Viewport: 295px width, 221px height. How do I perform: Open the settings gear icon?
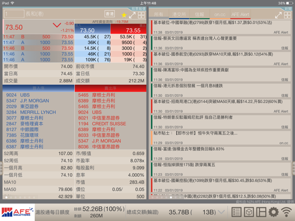point(274,212)
